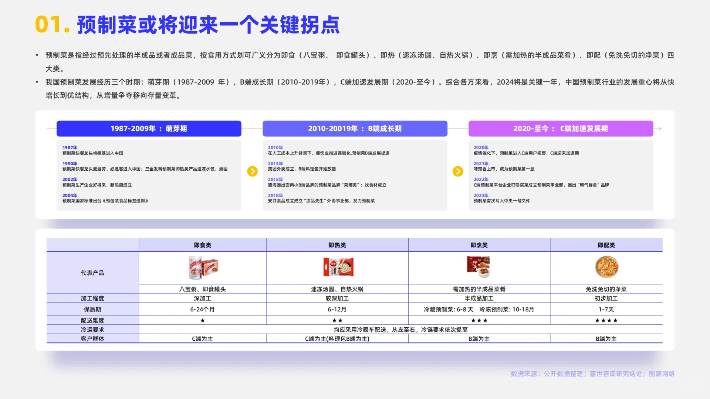
Task: Click the 即食类 column header
Action: pos(202,245)
